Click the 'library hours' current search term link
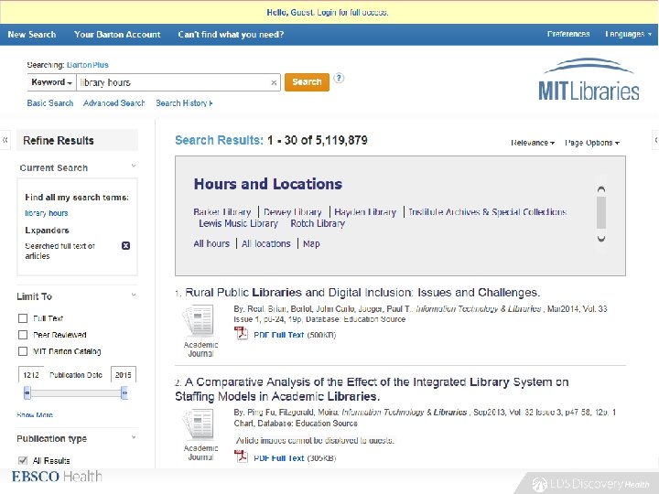The image size is (659, 494). coord(47,213)
